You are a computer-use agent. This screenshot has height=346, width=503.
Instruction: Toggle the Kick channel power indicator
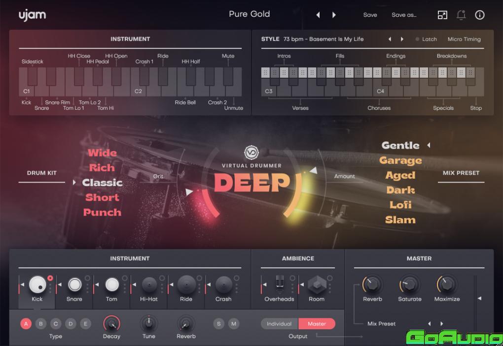(50, 278)
